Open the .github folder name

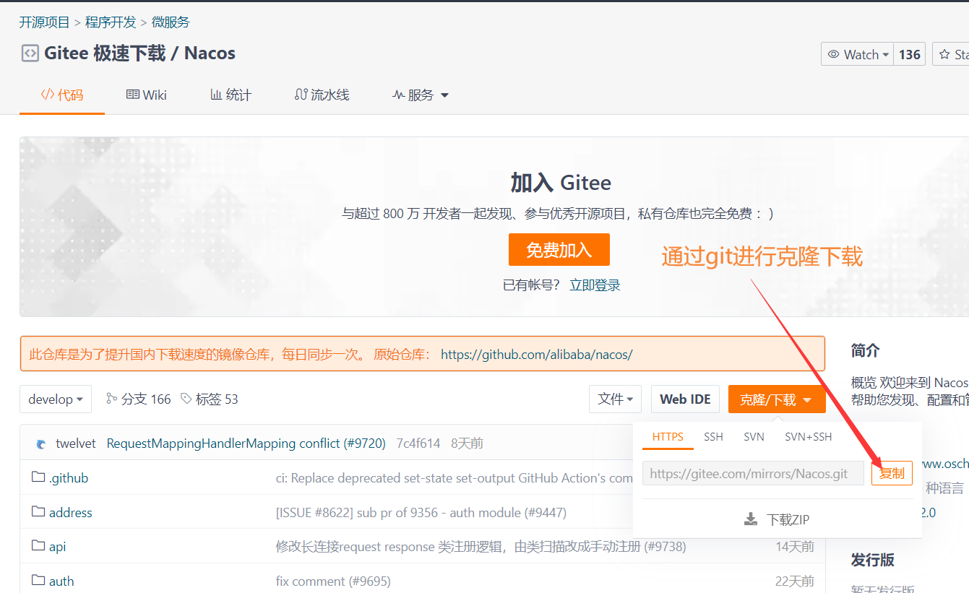[69, 478]
